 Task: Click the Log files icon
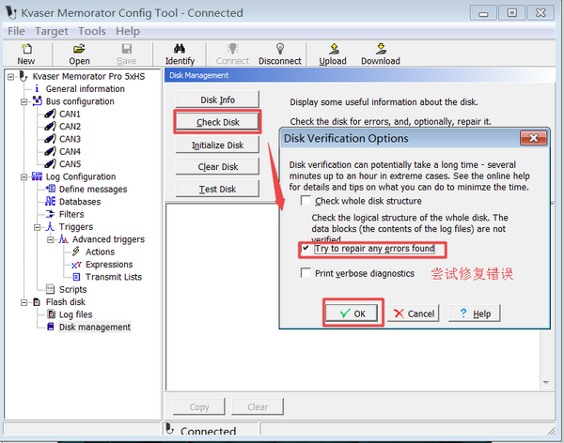(51, 314)
